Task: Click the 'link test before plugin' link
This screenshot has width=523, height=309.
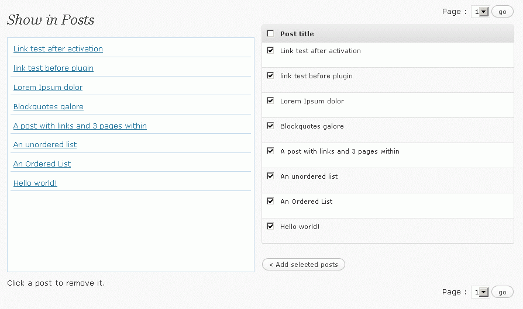Action: [53, 68]
